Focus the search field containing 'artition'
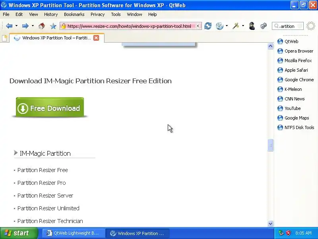 pos(287,26)
